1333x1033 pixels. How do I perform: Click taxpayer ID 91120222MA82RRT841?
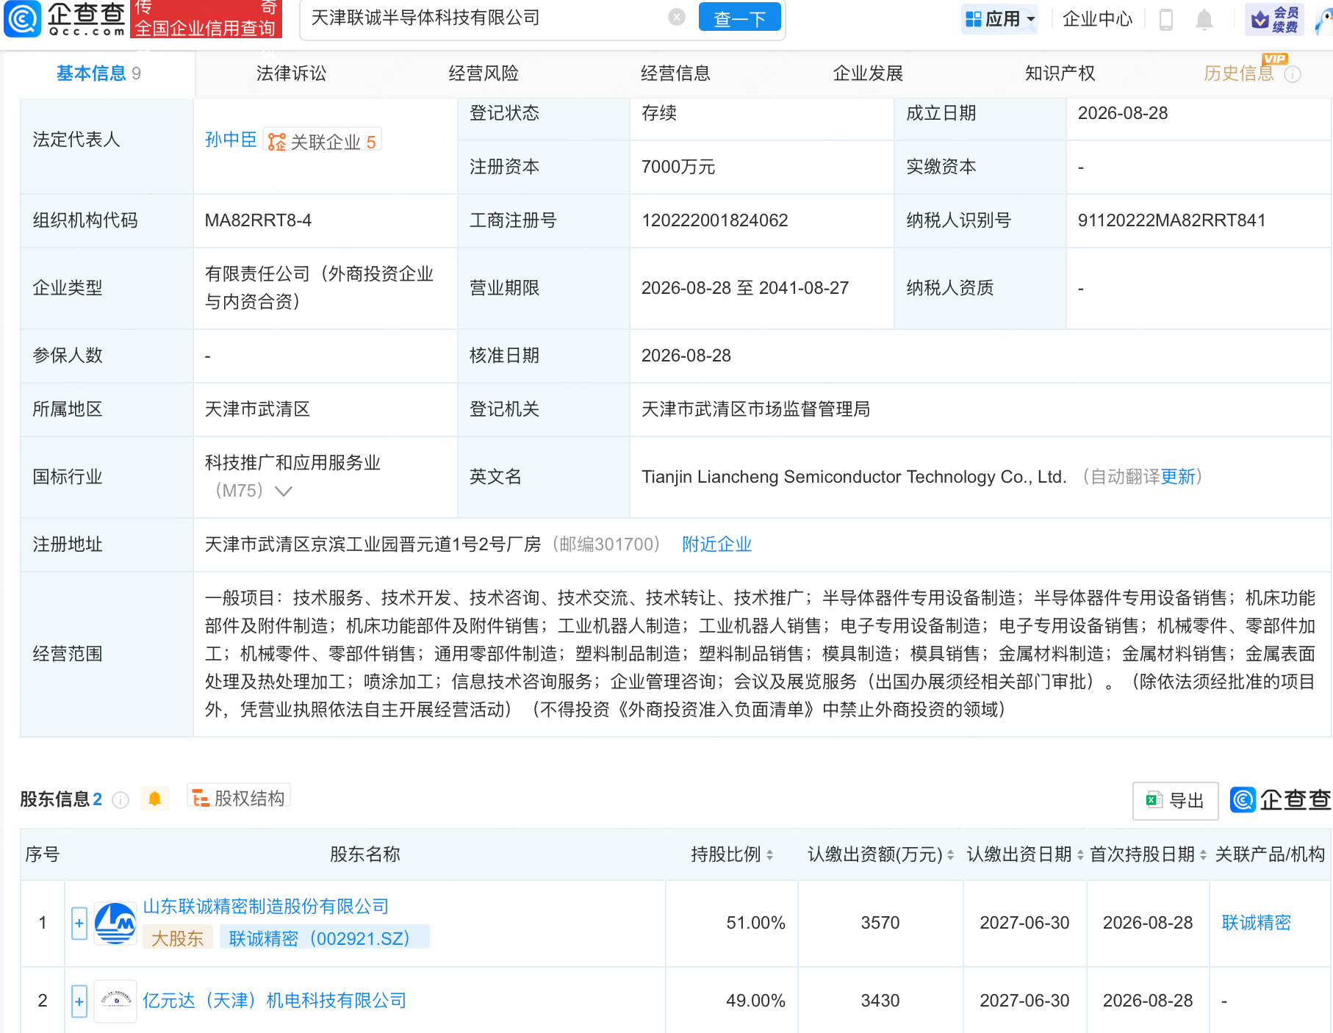tap(1171, 220)
